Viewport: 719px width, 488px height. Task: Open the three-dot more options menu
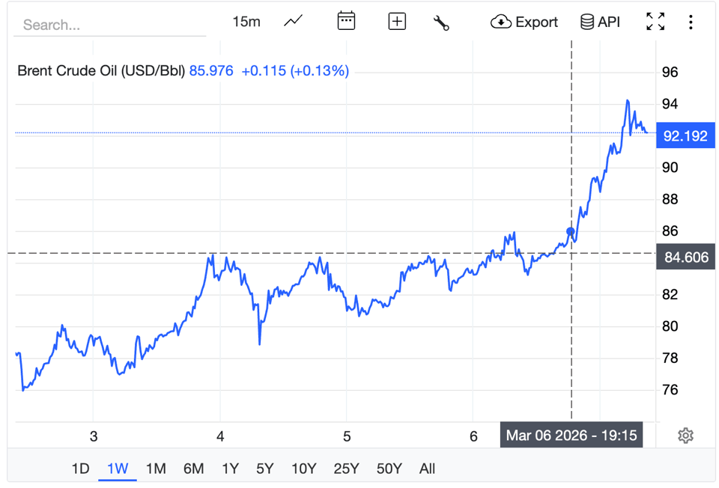coord(691,22)
